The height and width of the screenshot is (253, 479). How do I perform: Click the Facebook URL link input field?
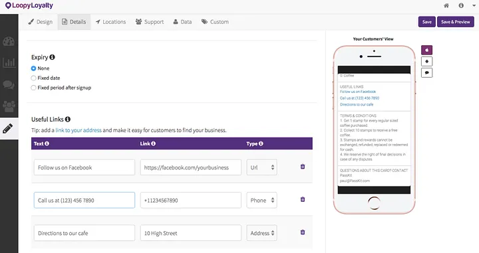pyautogui.click(x=191, y=167)
